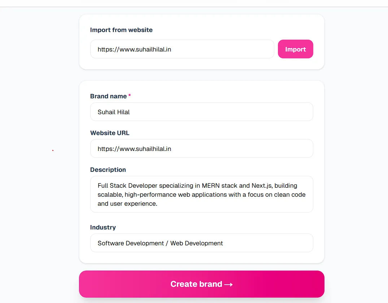Click "Web Development" in the Industry field
388x303 pixels.
click(x=197, y=243)
